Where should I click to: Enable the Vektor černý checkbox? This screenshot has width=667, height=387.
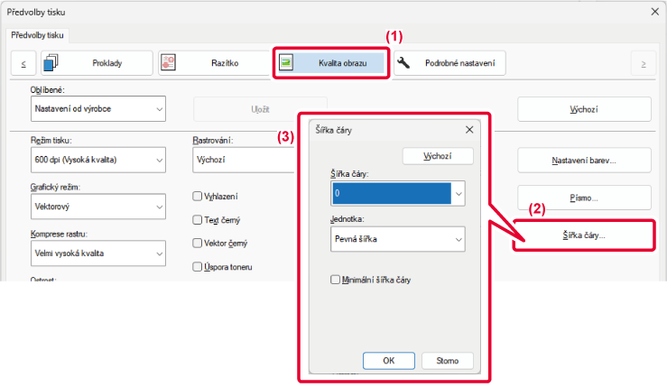coord(198,244)
